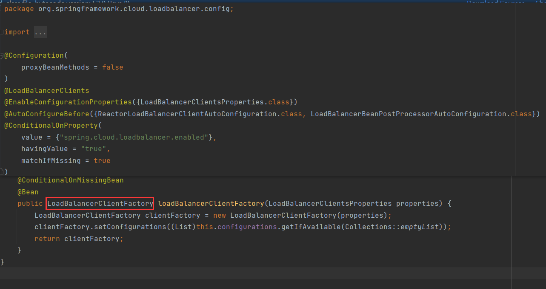
Task: Collapse the @Configuration annotation fold marker
Action: click(2, 56)
